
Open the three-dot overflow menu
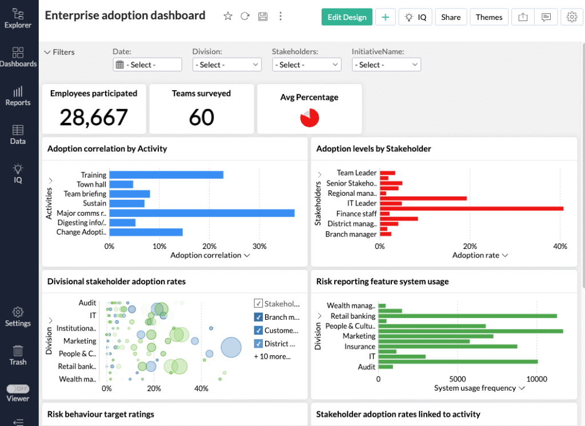(281, 16)
